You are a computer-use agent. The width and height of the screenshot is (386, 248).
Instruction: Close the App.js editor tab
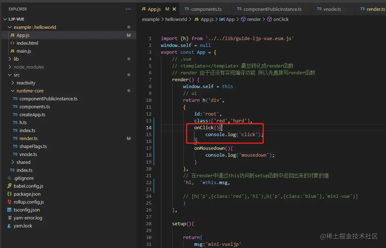point(174,9)
